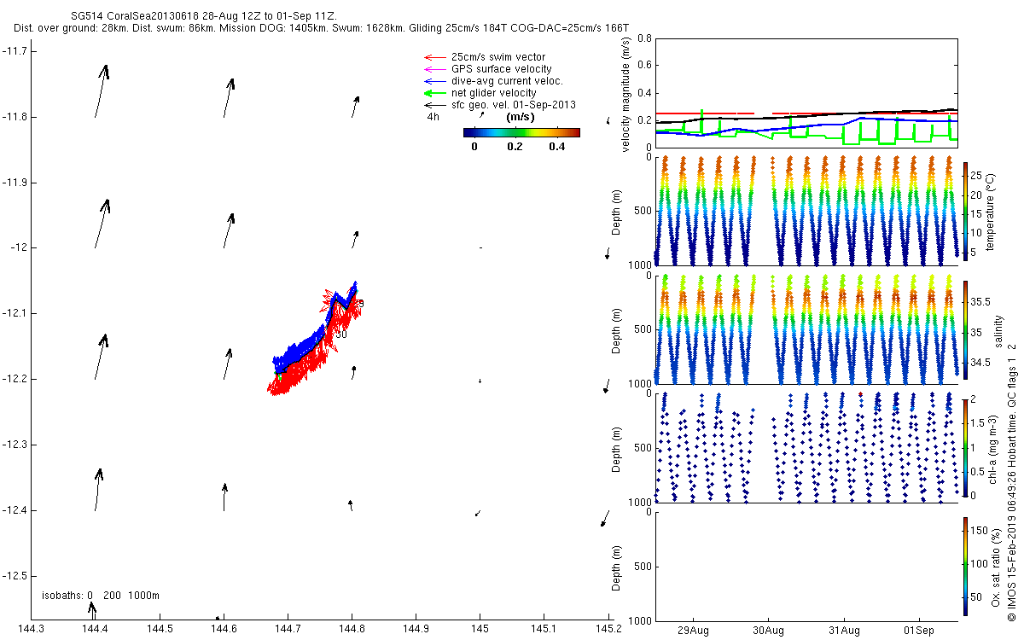
Task: Click the magenta GPS surface velocity legend arrow
Action: click(x=435, y=69)
